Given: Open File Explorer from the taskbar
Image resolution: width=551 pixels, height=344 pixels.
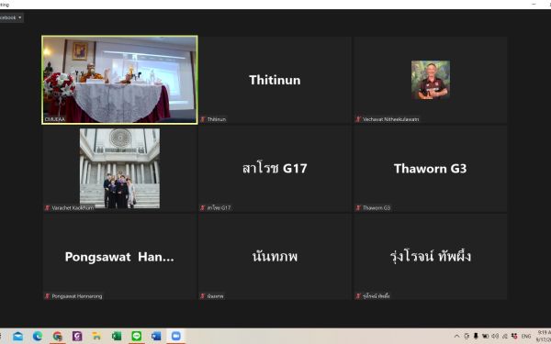Looking at the screenshot, I should [x=96, y=337].
